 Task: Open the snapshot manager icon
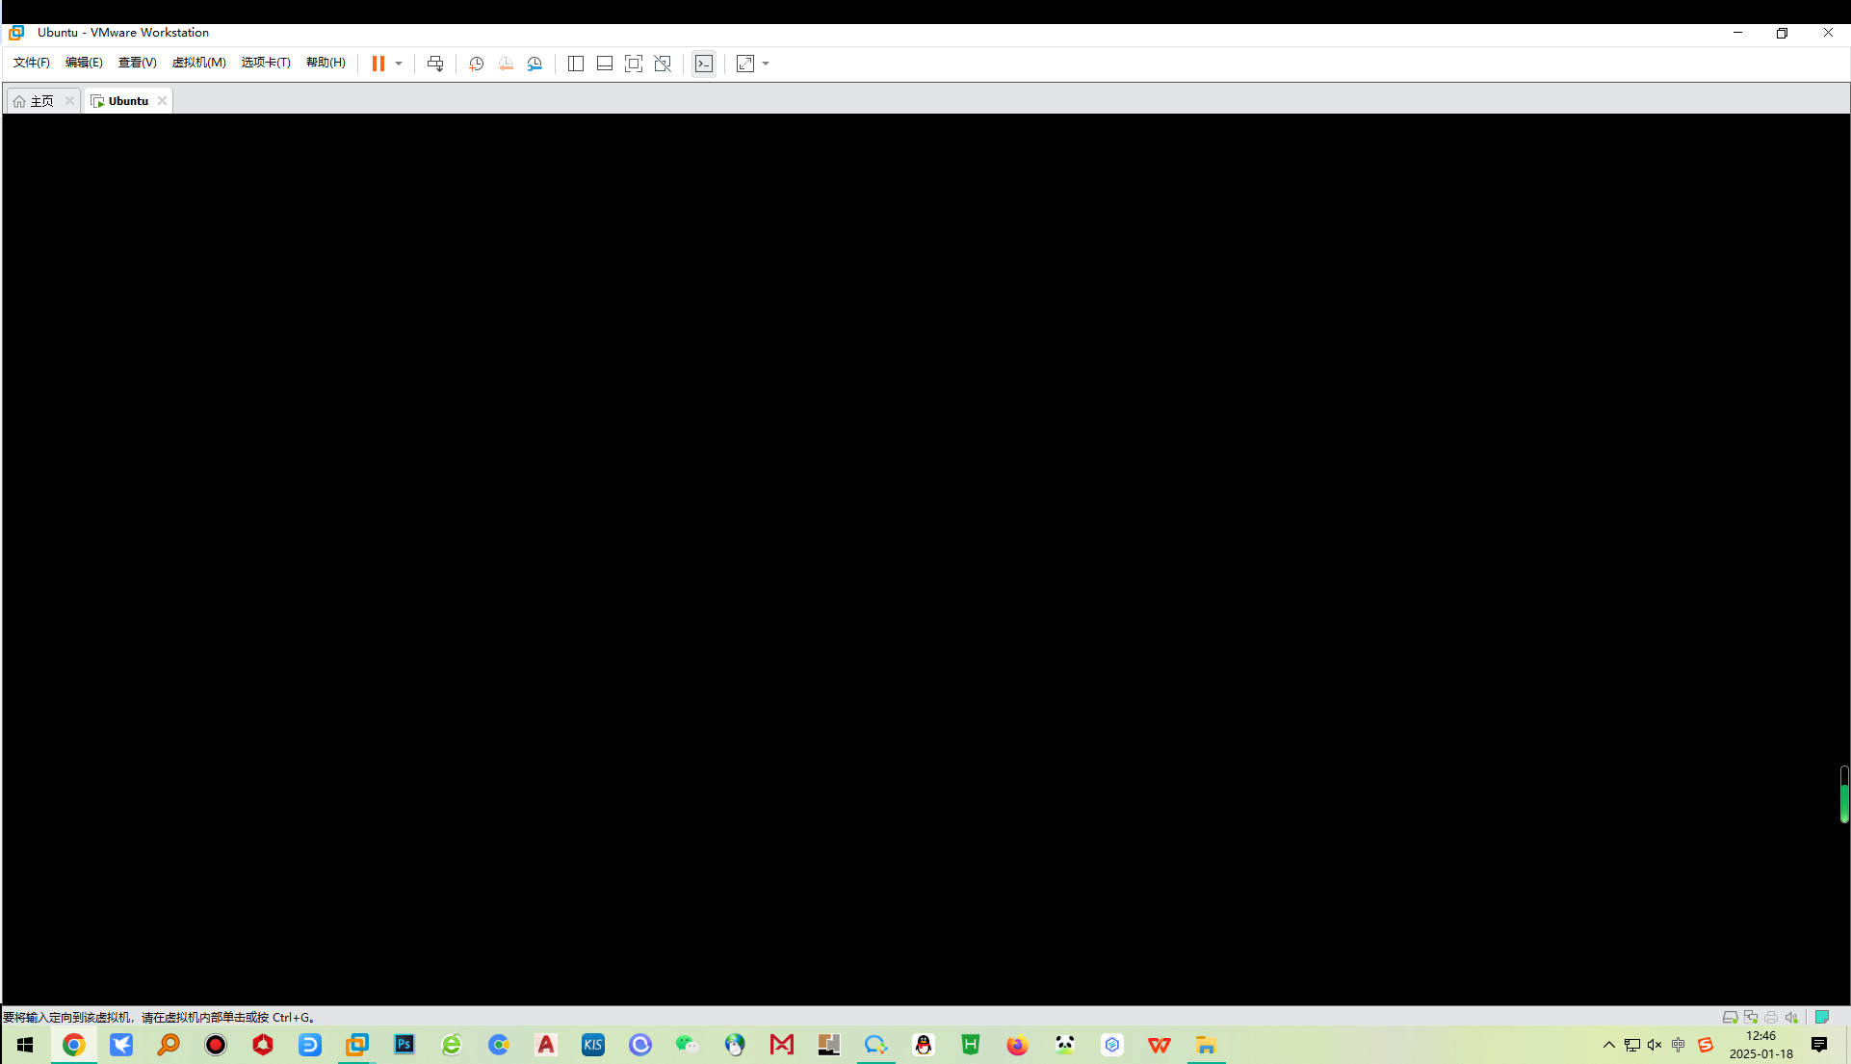(534, 64)
